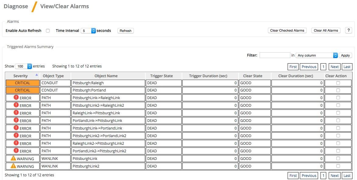Select page 1 in bottom pagination
Image resolution: width=357 pixels, height=180 pixels.
coord(323,175)
